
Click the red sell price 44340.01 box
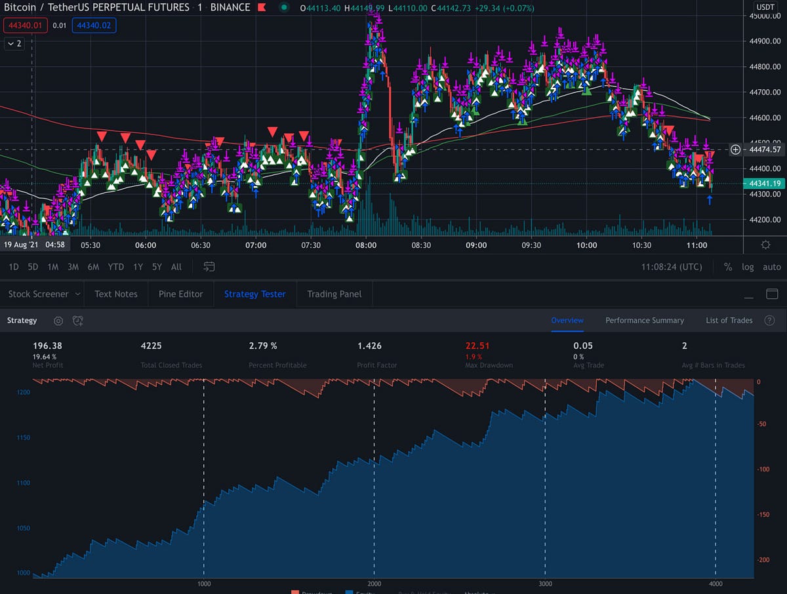point(25,25)
